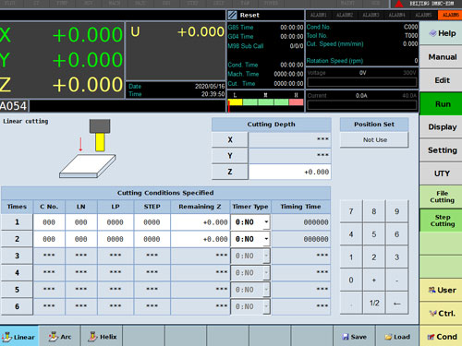Click the Save button
The height and width of the screenshot is (346, 462).
pyautogui.click(x=354, y=337)
